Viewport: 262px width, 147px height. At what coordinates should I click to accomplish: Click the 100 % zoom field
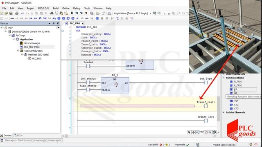click(x=208, y=132)
